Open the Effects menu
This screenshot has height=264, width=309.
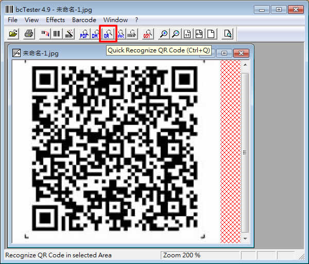[x=56, y=20]
